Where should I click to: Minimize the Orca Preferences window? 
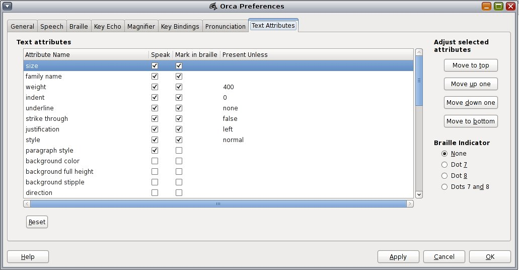(x=486, y=6)
